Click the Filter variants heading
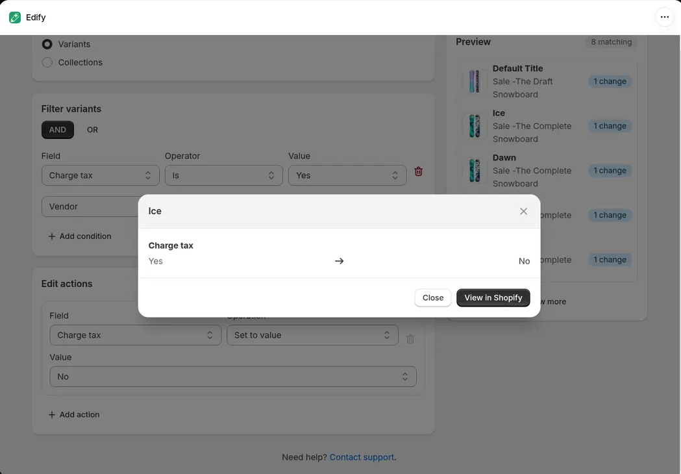681x474 pixels. tap(71, 109)
